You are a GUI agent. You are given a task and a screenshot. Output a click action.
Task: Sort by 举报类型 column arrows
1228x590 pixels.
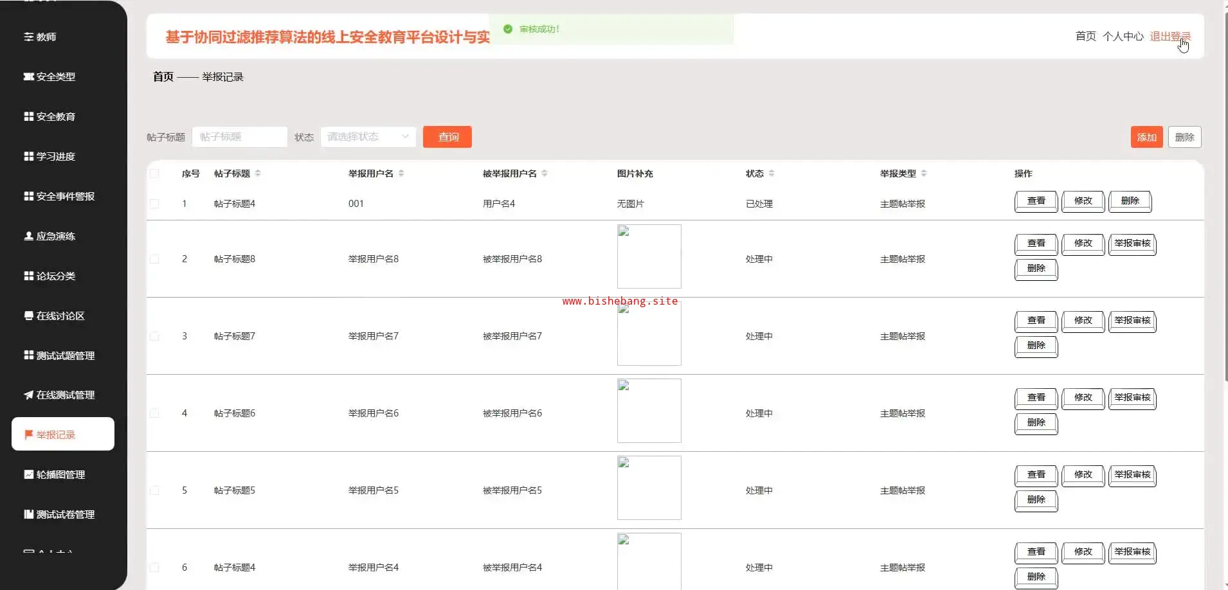[924, 174]
